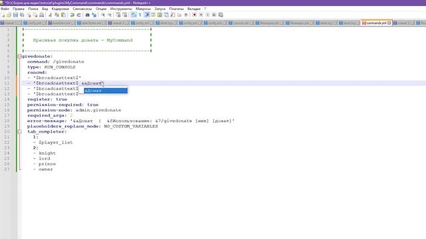Toggle synchronized vertical scrolling icon

(118, 15)
